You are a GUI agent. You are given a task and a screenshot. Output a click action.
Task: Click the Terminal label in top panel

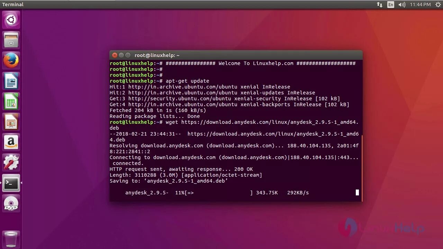[x=13, y=4]
